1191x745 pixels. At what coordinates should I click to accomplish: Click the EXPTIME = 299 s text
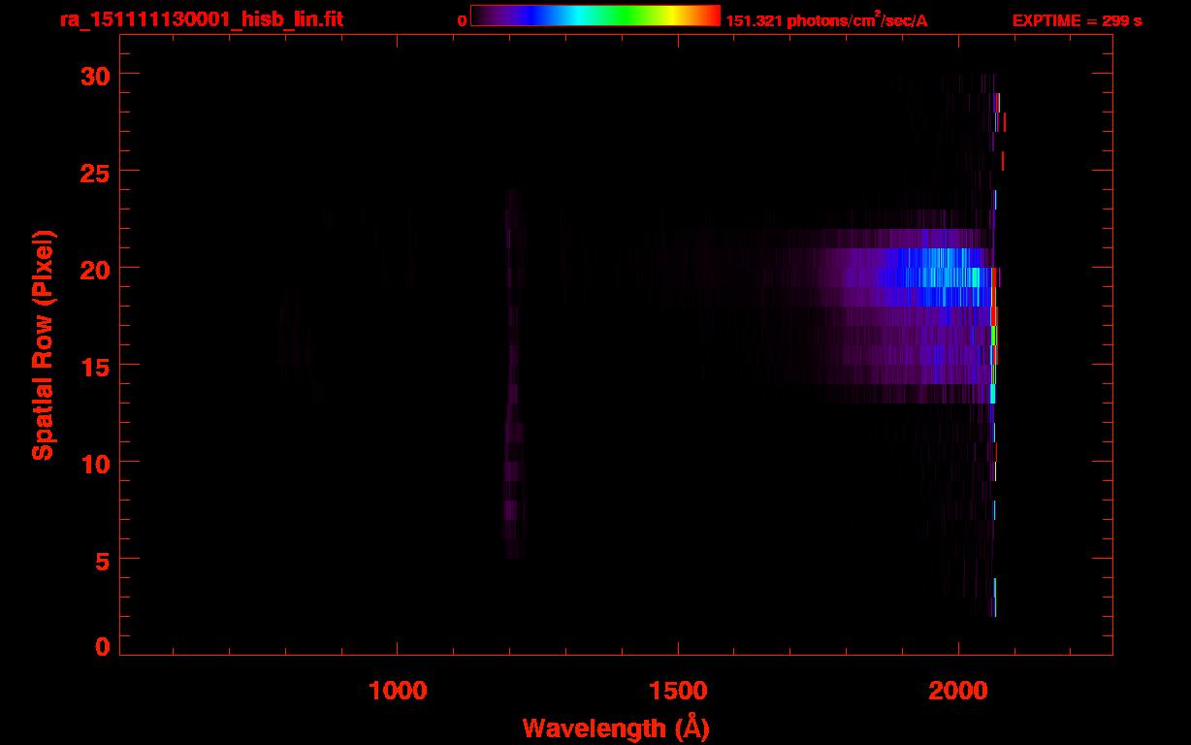tap(1077, 20)
